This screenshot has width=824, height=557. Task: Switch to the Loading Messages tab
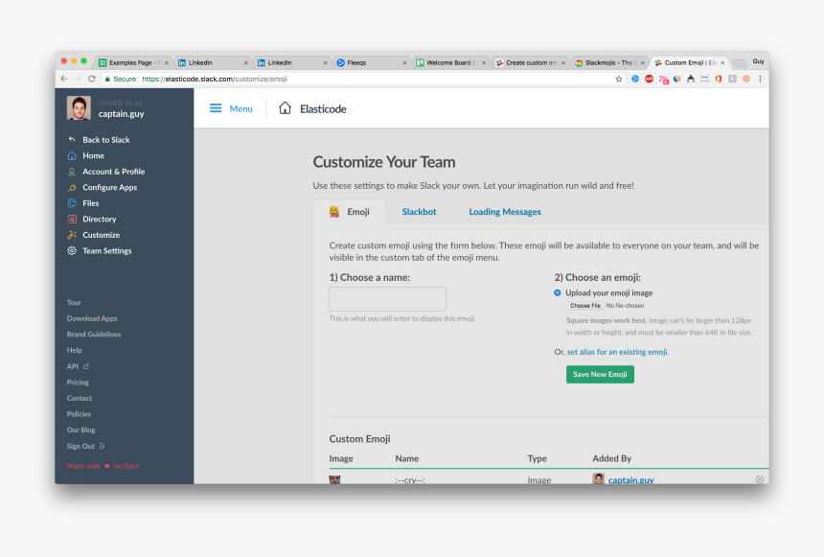point(505,212)
